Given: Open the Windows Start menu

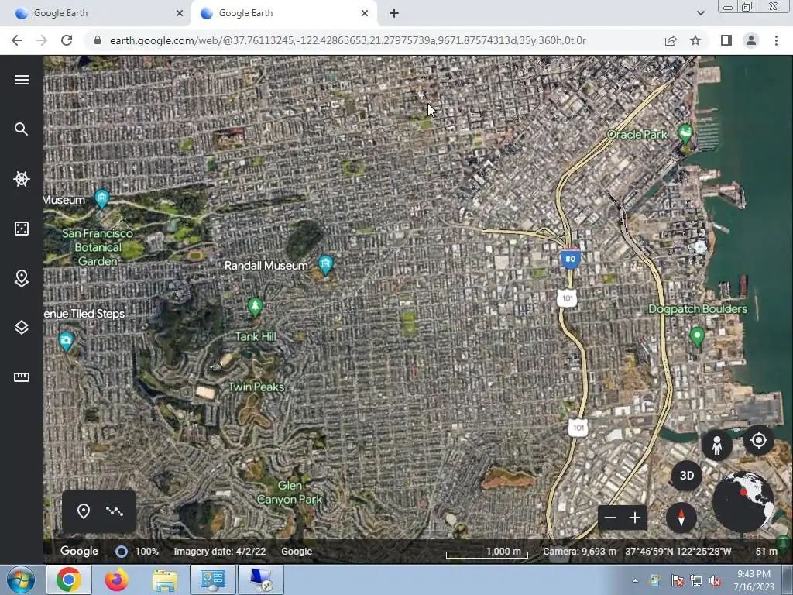Looking at the screenshot, I should pyautogui.click(x=21, y=580).
